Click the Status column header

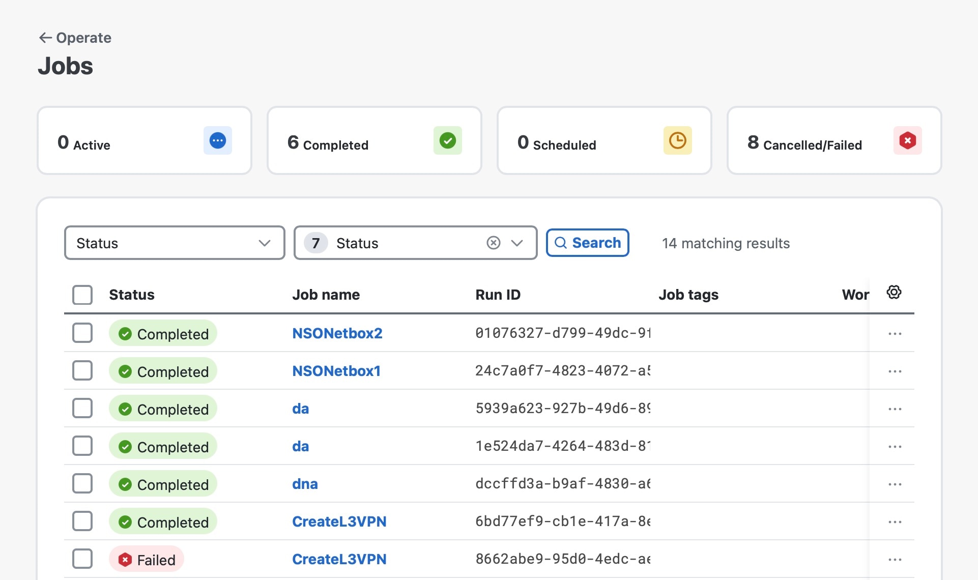132,295
